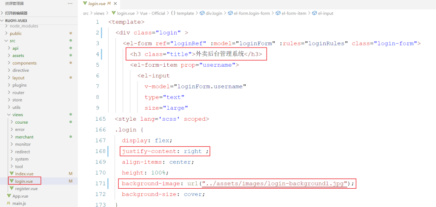
Task: Click the div.login symbol icon in the breadcrumb
Action: pyautogui.click(x=202, y=13)
